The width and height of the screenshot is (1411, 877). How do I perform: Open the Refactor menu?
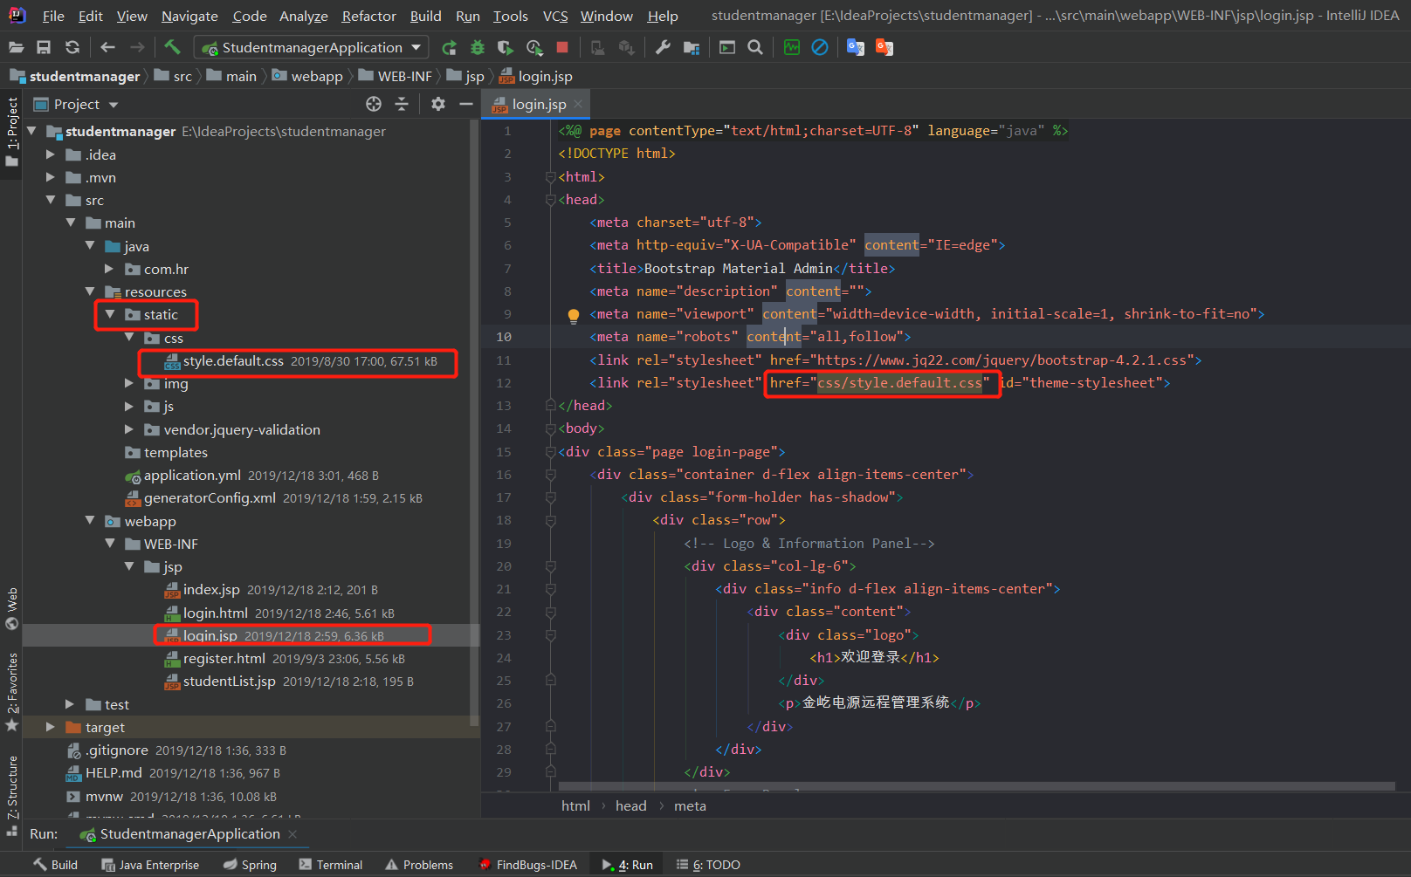368,16
